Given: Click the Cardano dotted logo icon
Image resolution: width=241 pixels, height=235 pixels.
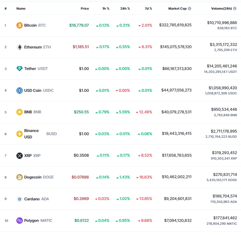Looking at the screenshot, I should tap(20, 199).
